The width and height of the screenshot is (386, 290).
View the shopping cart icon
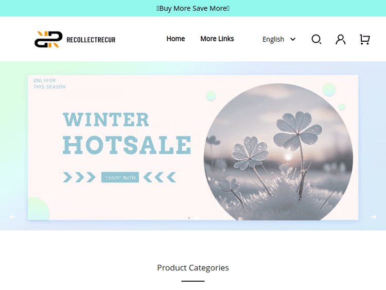coord(364,40)
